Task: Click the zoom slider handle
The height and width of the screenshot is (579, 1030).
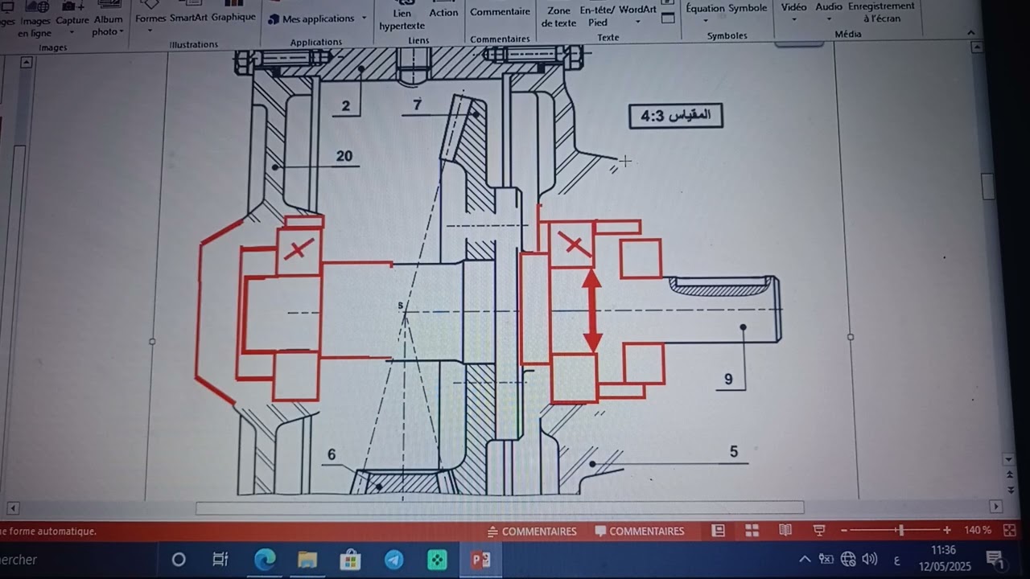Action: 901,531
